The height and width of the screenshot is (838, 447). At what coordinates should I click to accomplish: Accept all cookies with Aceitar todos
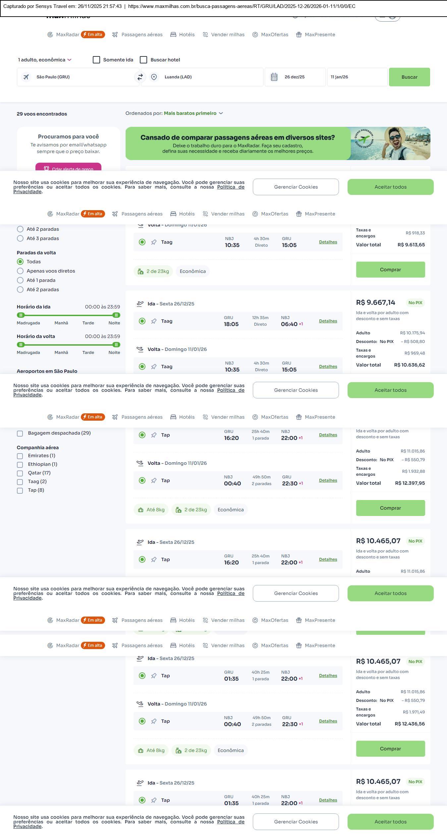390,187
